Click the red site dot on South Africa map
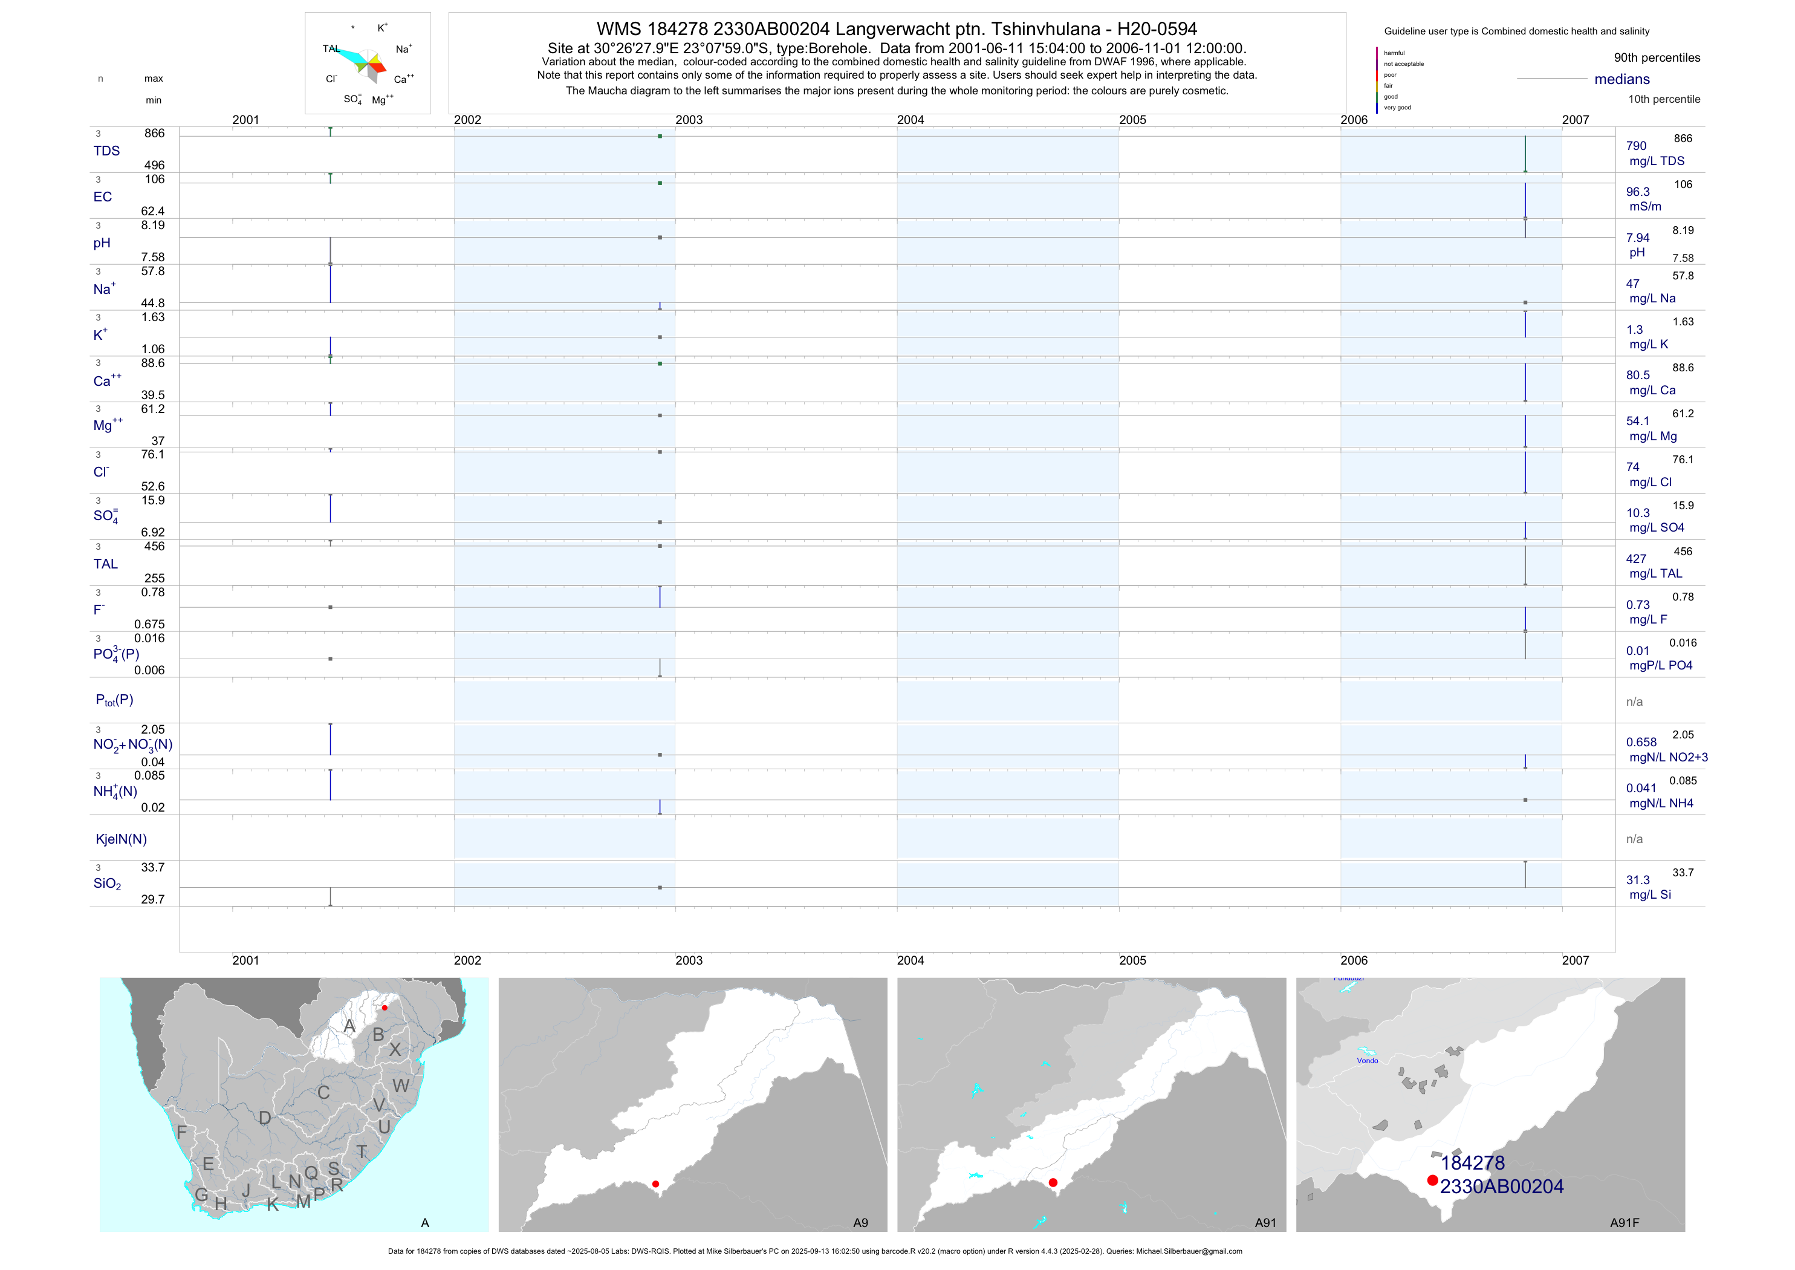The image size is (1795, 1270). click(385, 1008)
